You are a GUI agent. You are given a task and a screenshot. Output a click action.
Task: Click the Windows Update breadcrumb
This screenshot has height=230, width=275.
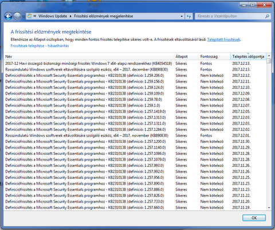(x=53, y=16)
